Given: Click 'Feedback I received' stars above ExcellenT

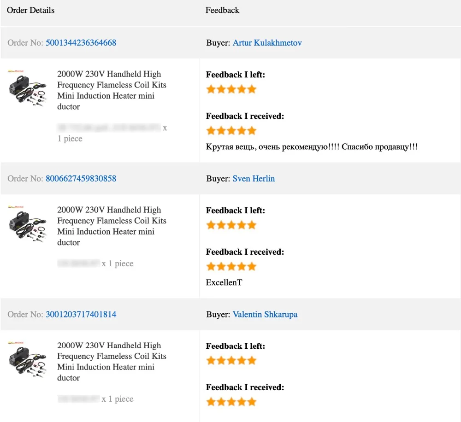Looking at the screenshot, I should click(231, 266).
